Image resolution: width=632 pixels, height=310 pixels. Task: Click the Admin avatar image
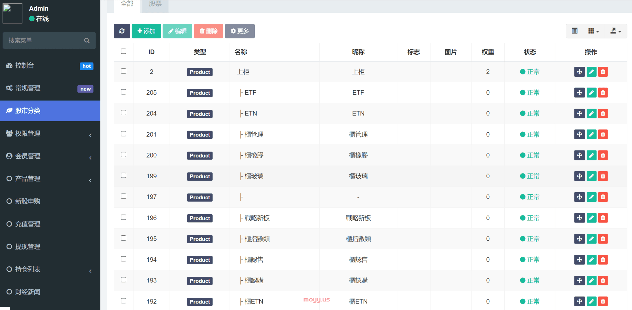click(12, 13)
